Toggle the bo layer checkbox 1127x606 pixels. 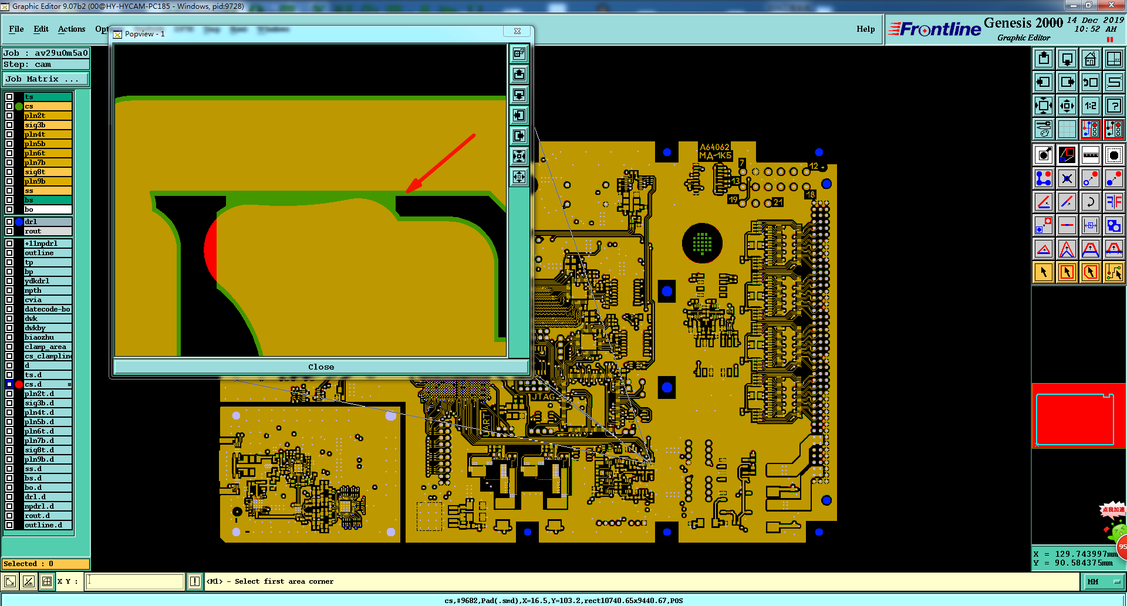pos(9,209)
